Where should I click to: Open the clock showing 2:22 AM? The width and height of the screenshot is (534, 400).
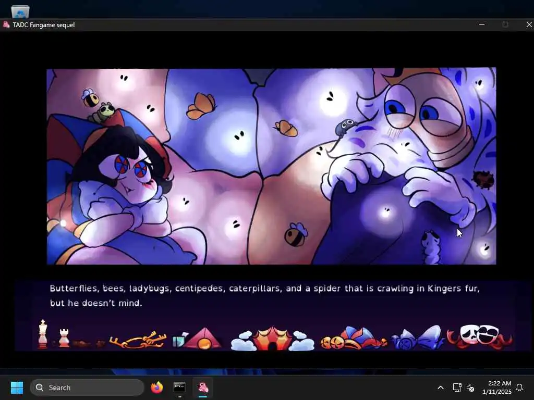(x=499, y=383)
